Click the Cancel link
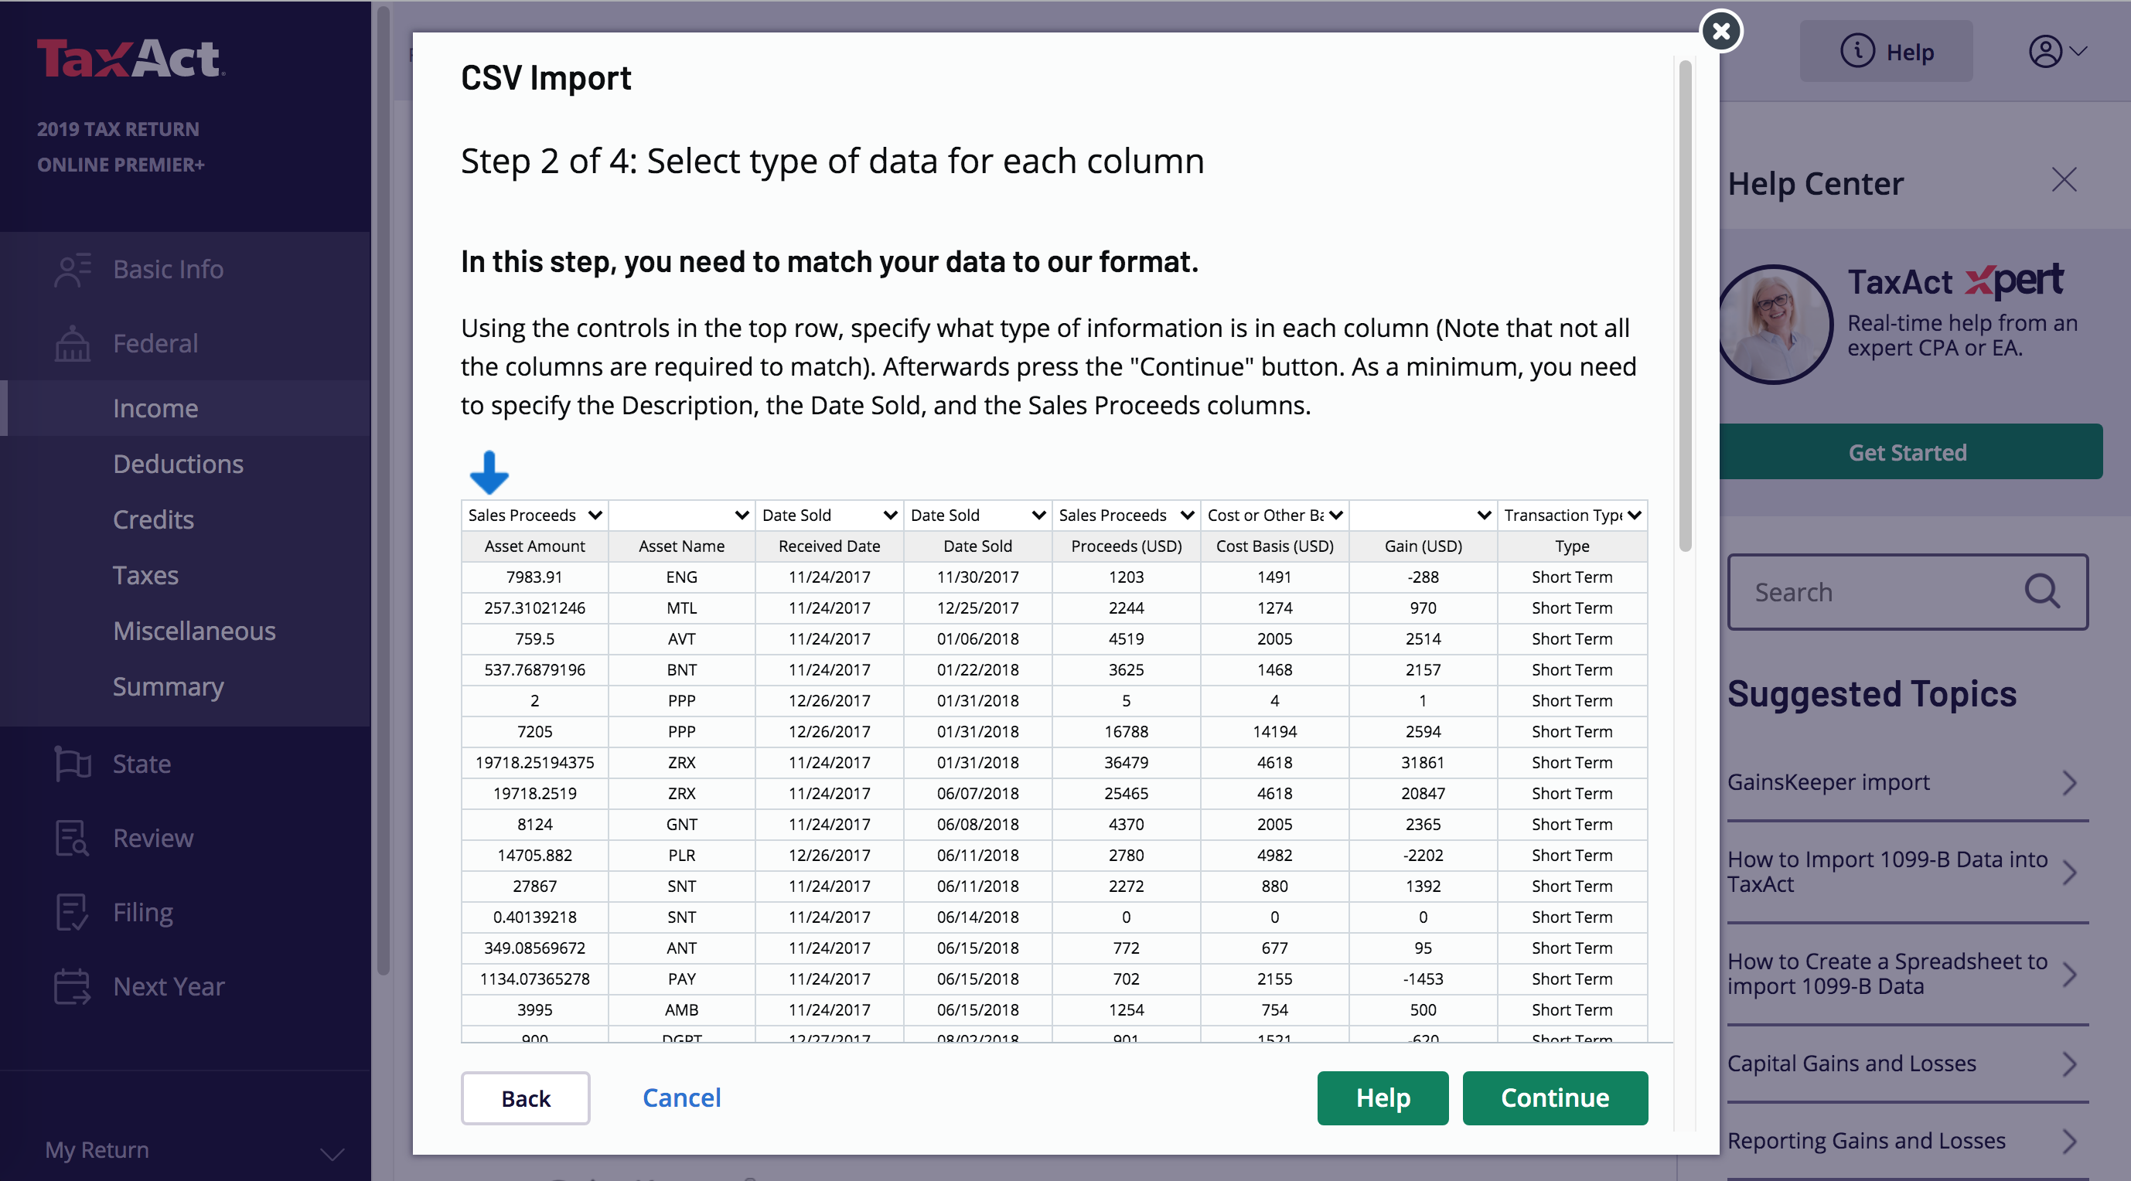This screenshot has width=2131, height=1181. tap(681, 1098)
